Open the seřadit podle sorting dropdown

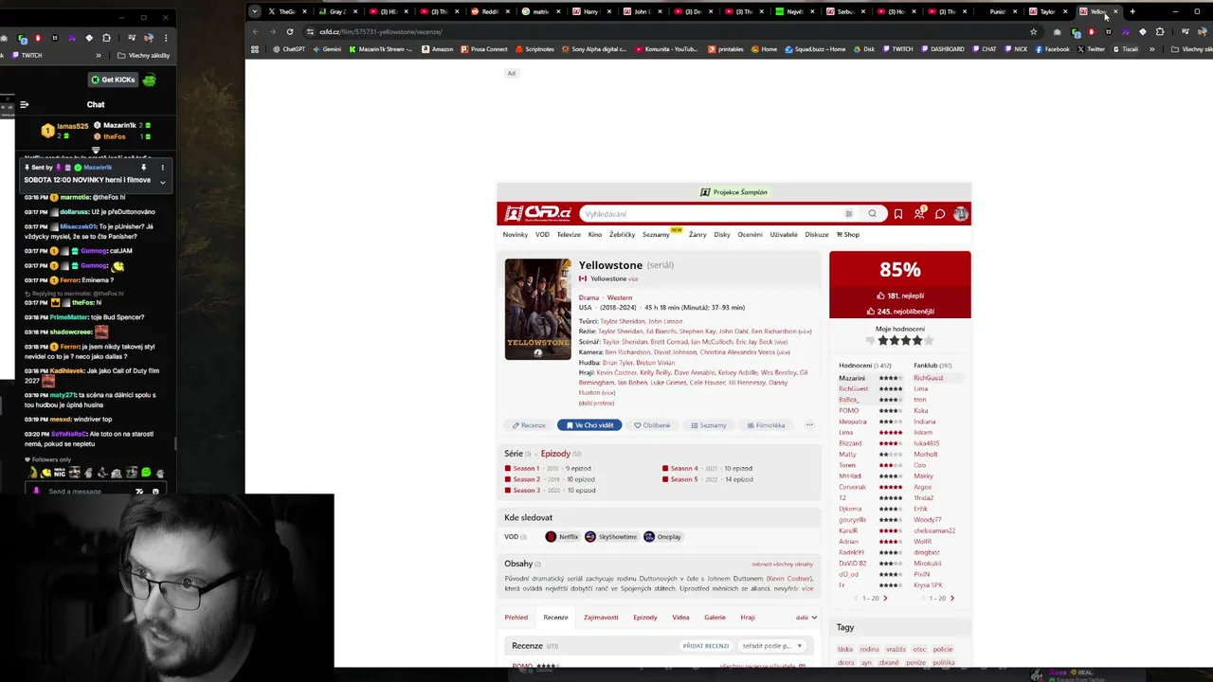tap(772, 646)
